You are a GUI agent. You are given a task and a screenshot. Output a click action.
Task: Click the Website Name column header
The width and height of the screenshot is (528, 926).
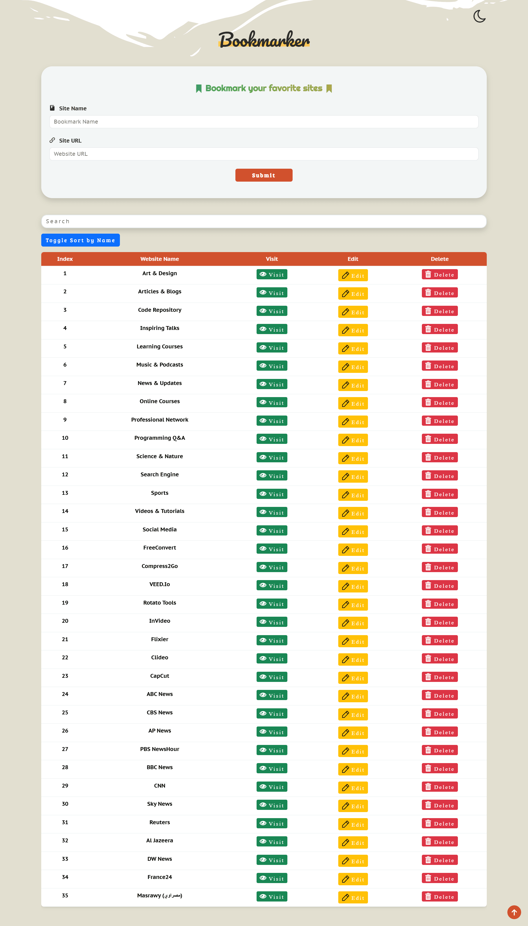pyautogui.click(x=159, y=259)
